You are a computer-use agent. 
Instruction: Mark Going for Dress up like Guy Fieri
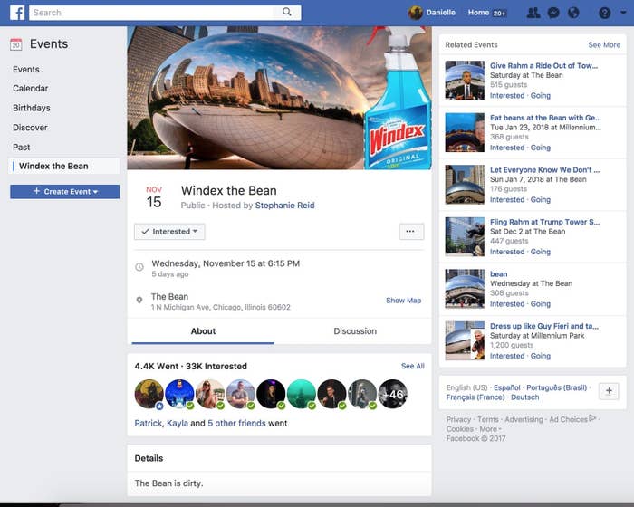tap(541, 356)
